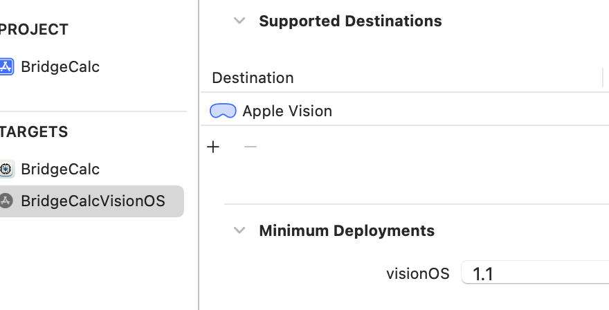Collapse the Supported Destinations section
The image size is (609, 310).
point(239,21)
